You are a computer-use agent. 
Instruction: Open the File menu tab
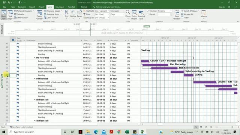pyautogui.click(x=4, y=7)
